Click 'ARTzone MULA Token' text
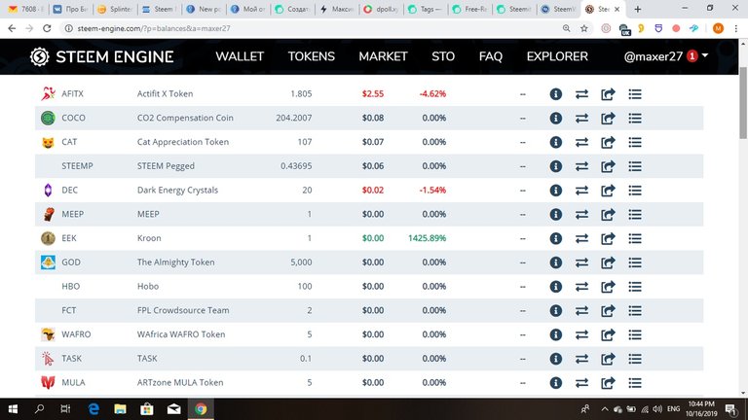This screenshot has height=420, width=748. (180, 382)
